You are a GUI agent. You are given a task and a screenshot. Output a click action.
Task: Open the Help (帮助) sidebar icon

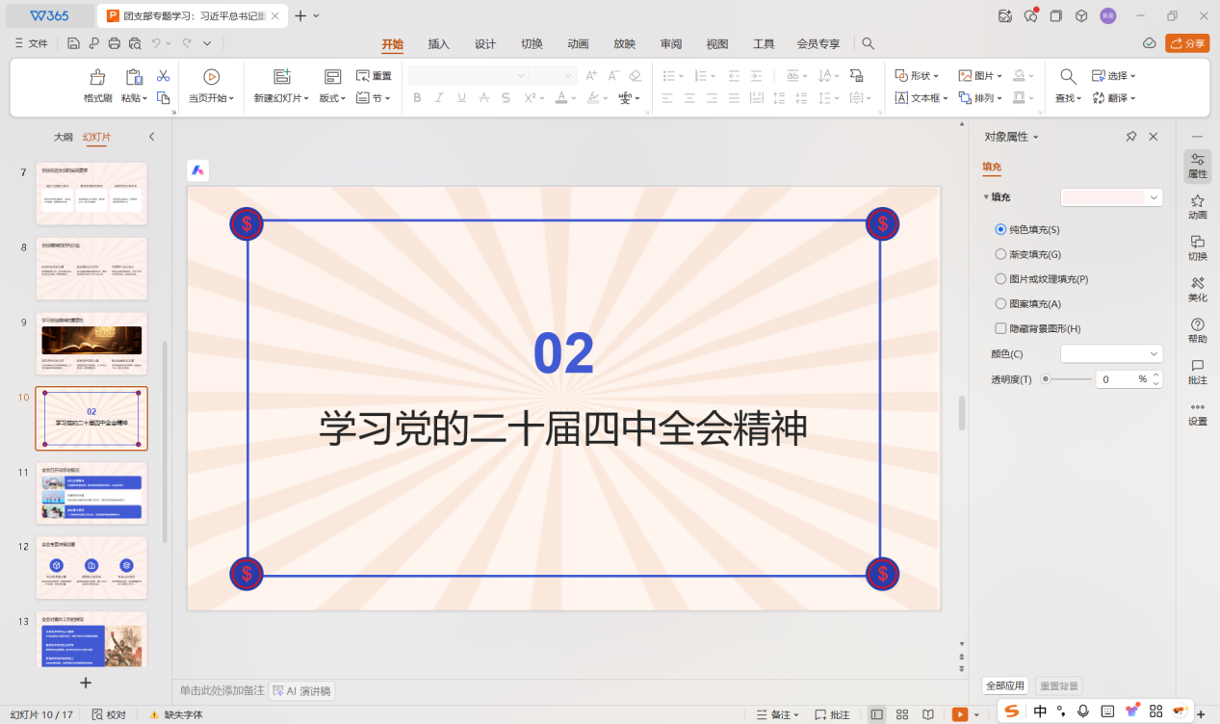[1197, 330]
